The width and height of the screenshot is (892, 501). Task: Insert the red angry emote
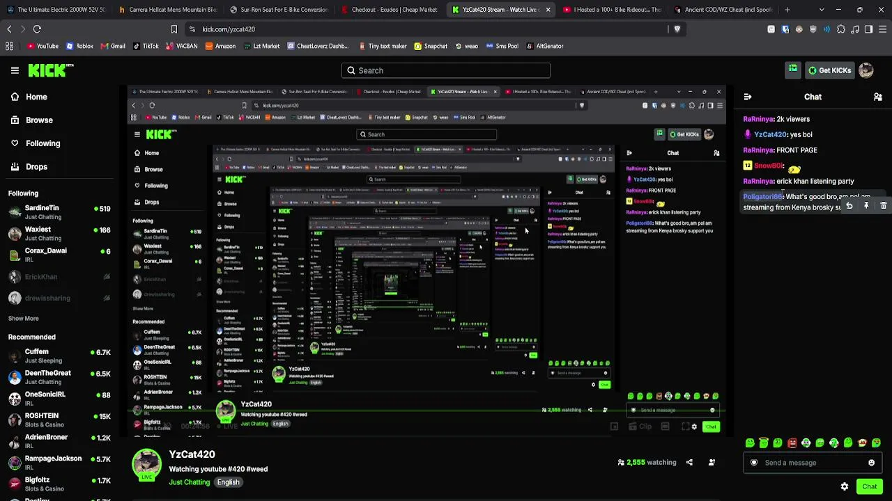[792, 443]
